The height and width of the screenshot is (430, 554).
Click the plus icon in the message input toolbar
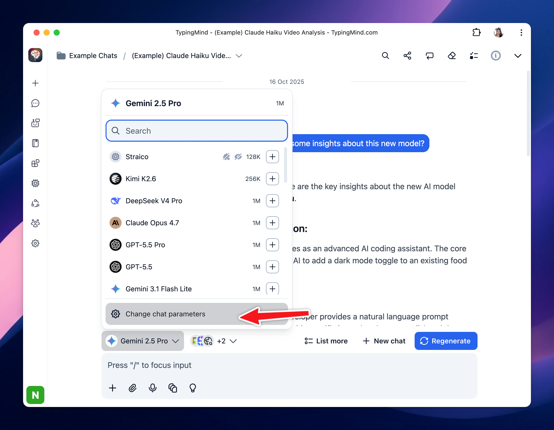pos(112,388)
